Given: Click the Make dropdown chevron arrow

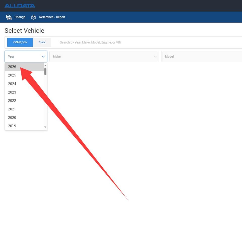Looking at the screenshot, I should coord(155,56).
